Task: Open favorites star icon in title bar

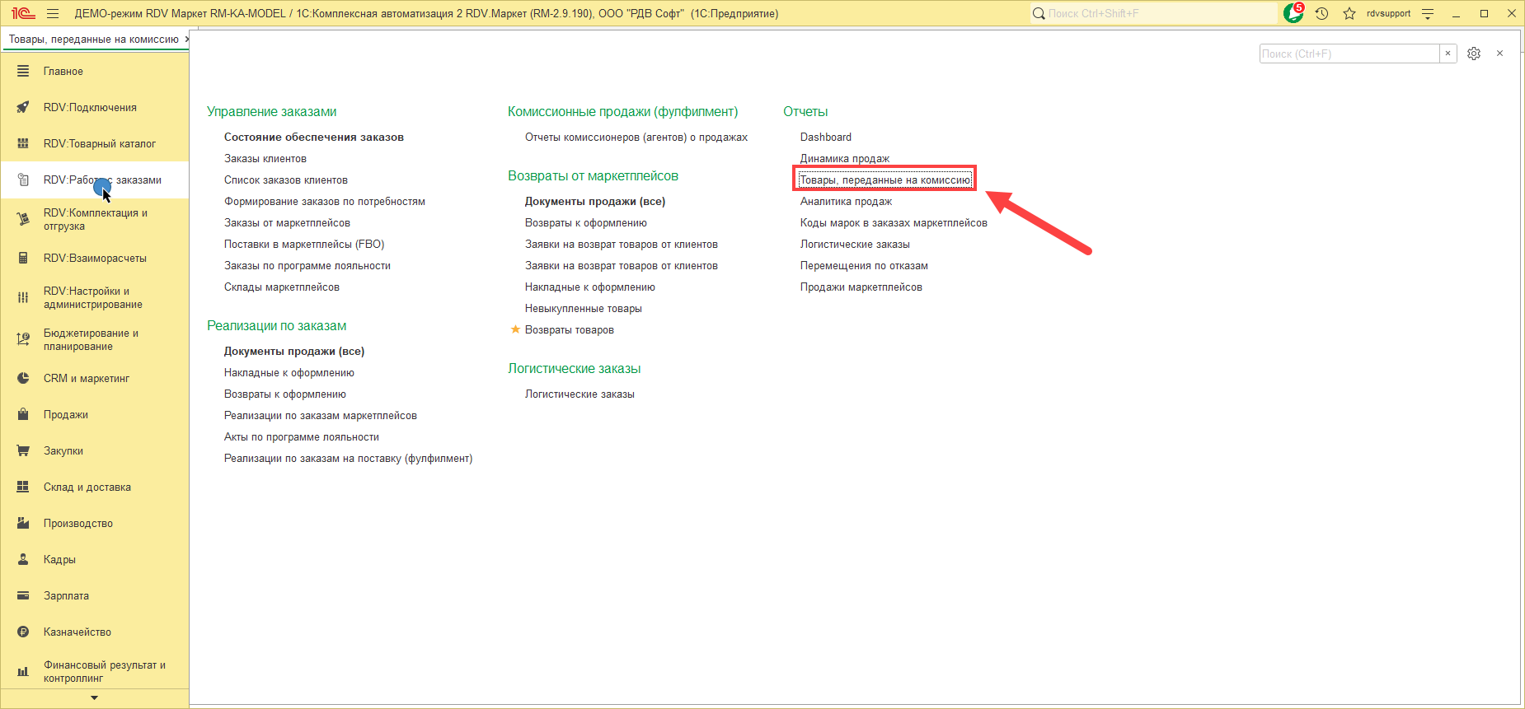Action: pos(1349,13)
